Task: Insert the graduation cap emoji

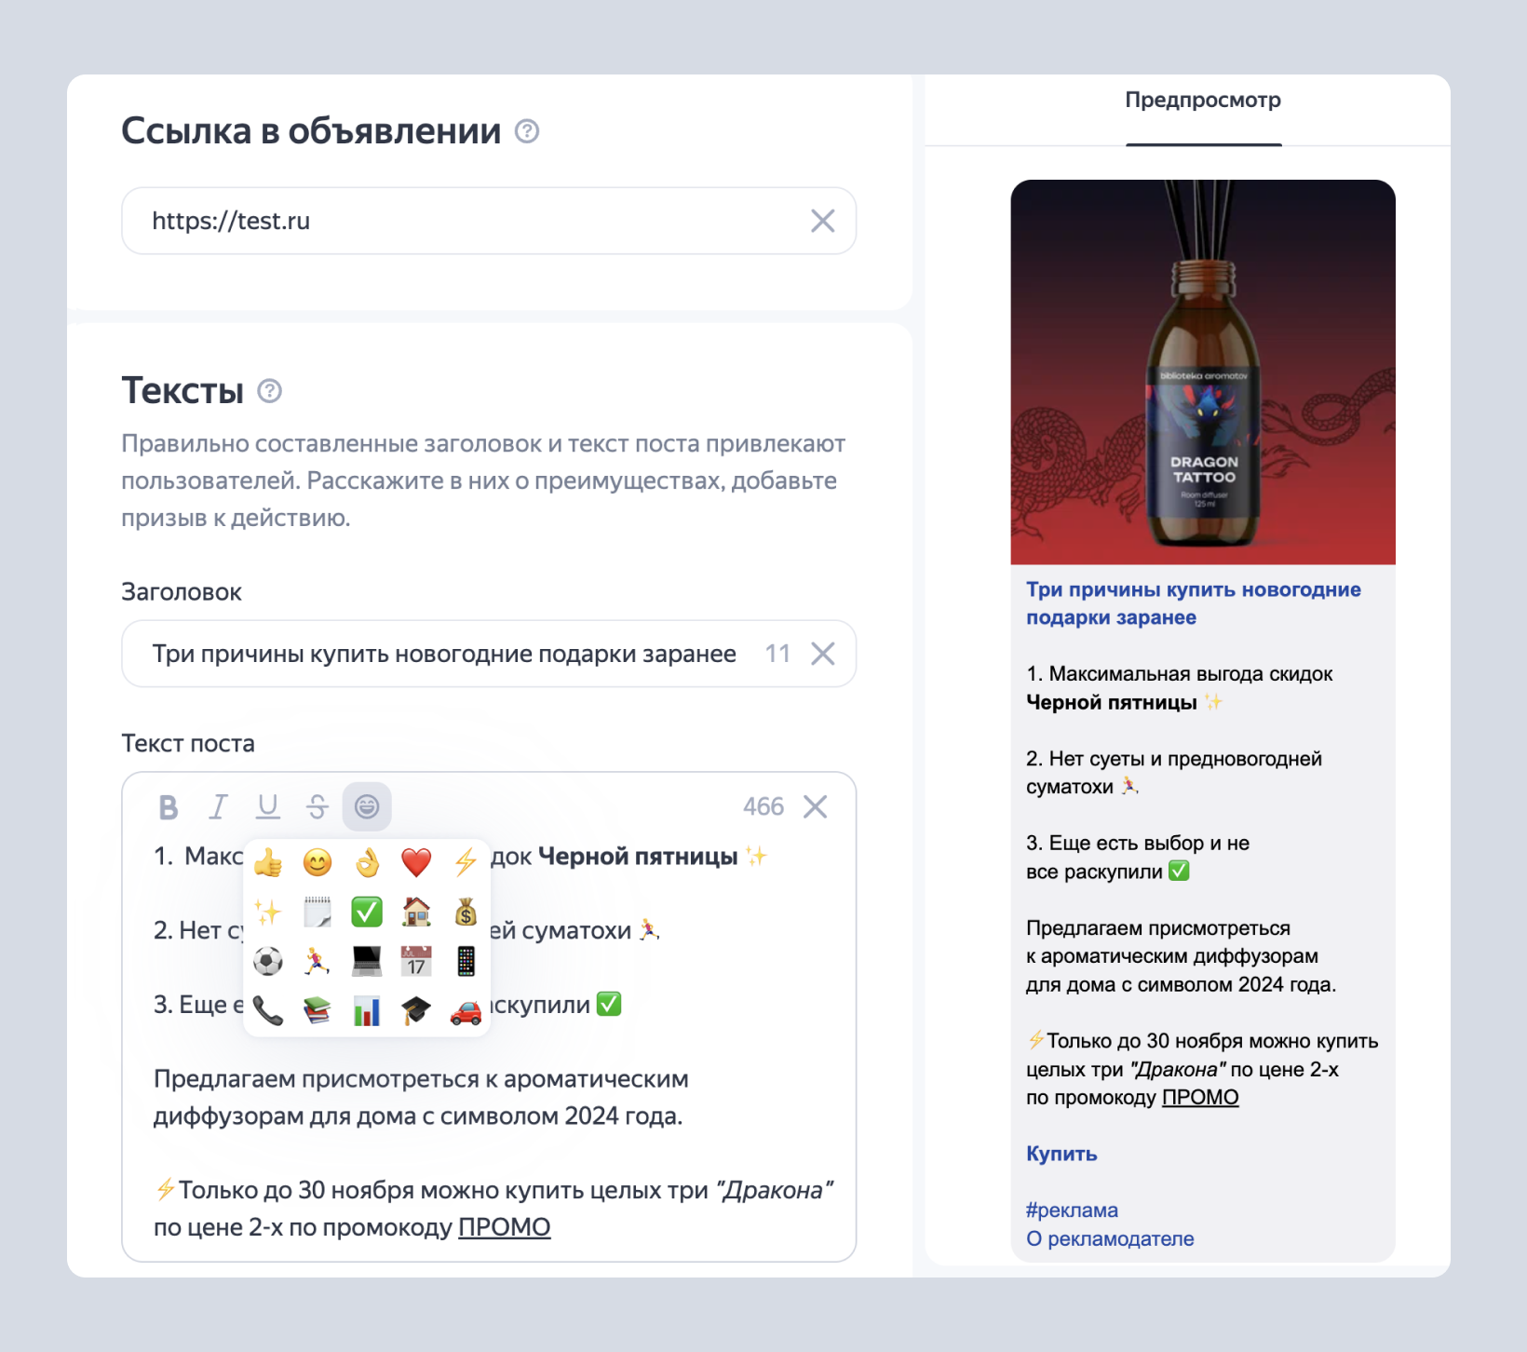Action: pyautogui.click(x=416, y=1010)
